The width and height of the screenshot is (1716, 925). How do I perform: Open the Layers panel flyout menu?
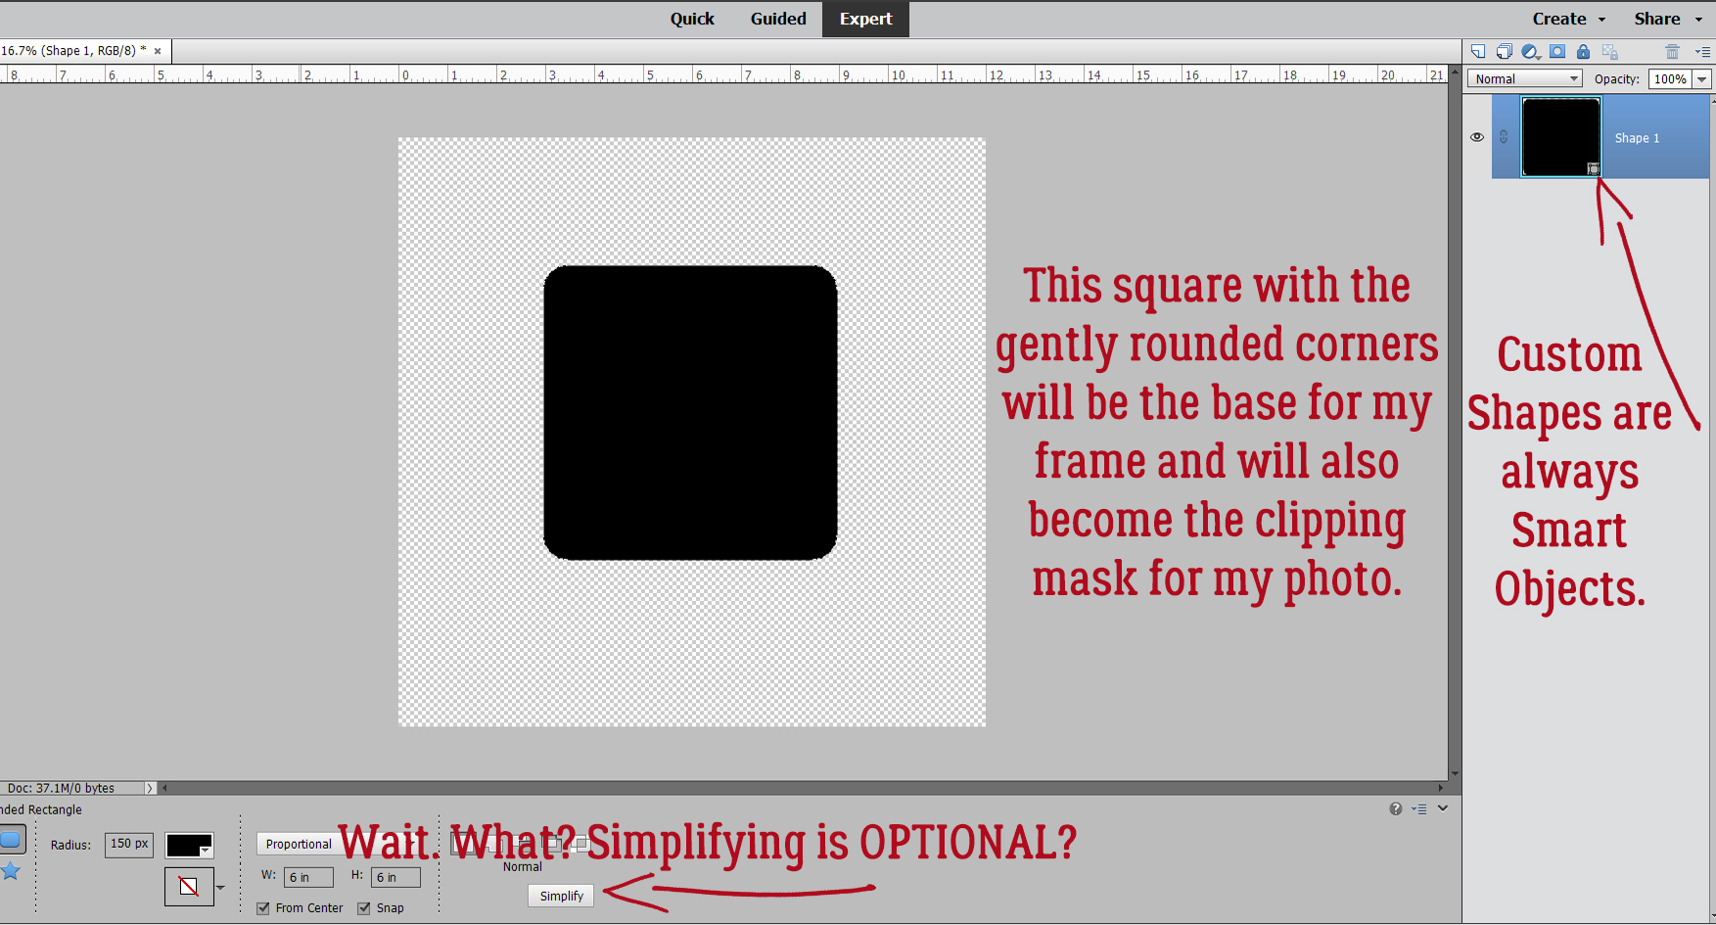click(1702, 52)
